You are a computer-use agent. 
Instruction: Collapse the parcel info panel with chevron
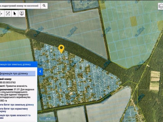coord(40,71)
